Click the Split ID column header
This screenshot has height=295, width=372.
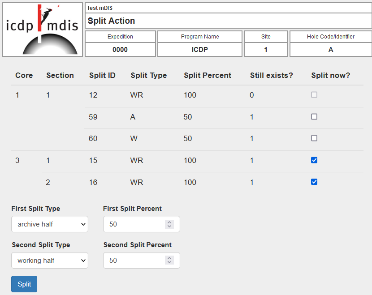click(x=102, y=75)
